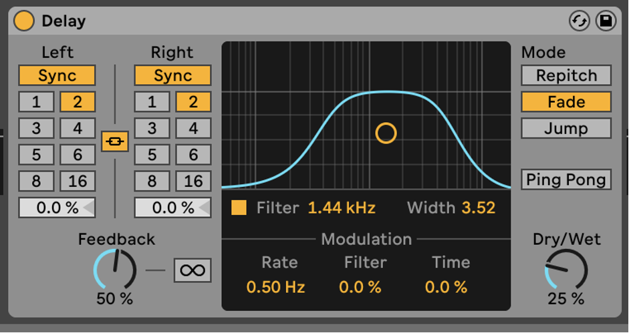Click the filter frequency circle handle
The width and height of the screenshot is (629, 333).
(386, 133)
